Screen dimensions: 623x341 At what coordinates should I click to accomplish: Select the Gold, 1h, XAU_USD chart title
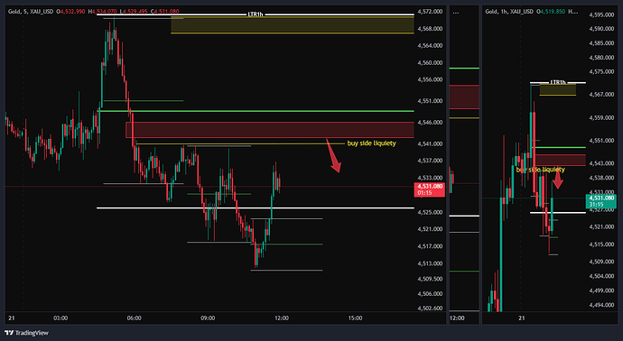tap(509, 12)
